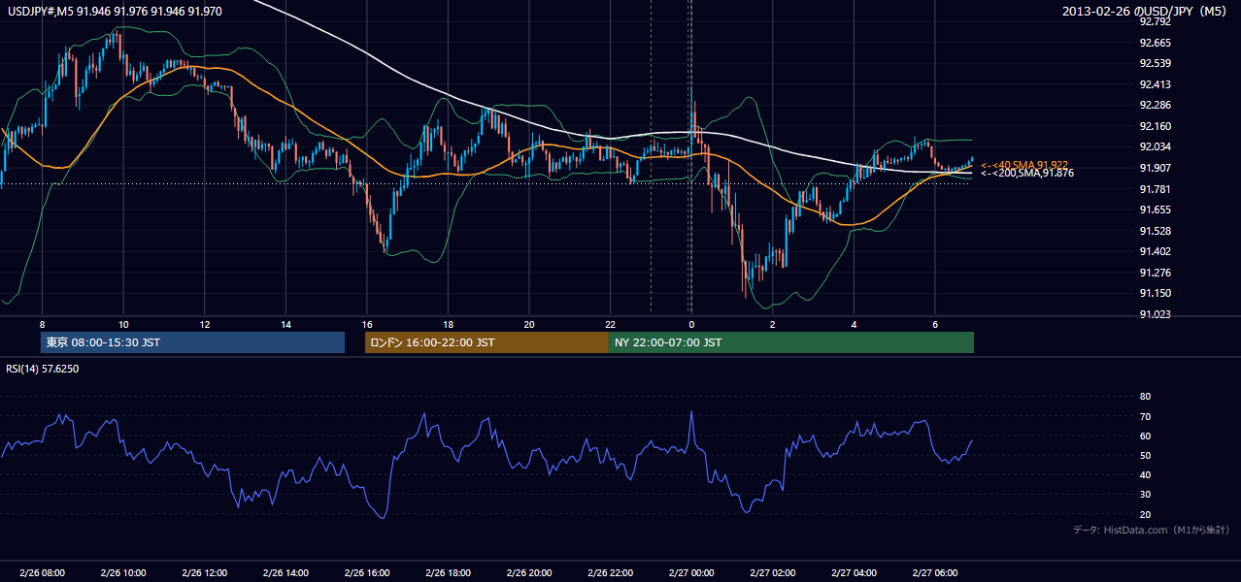
Task: Click price axis label 92.413
Action: [1156, 84]
